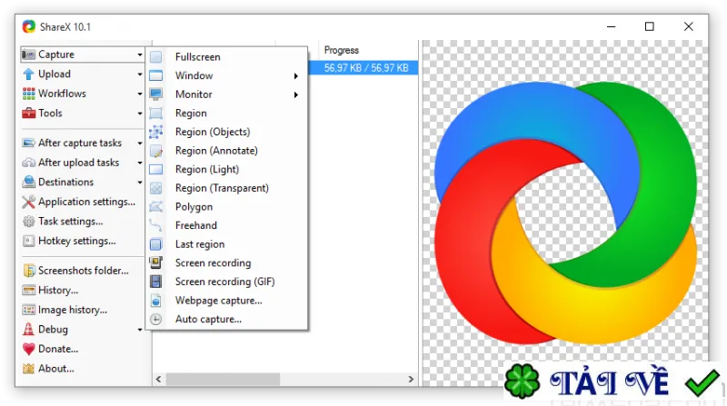Choose Fullscreen from the Capture menu
This screenshot has height=406, width=727.
pos(226,57)
